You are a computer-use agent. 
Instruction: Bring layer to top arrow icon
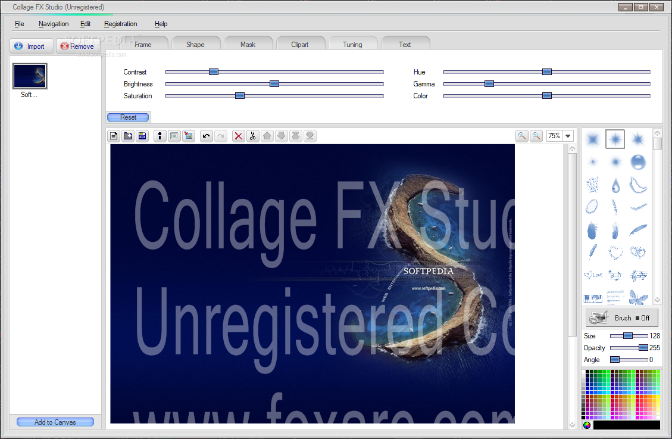296,136
